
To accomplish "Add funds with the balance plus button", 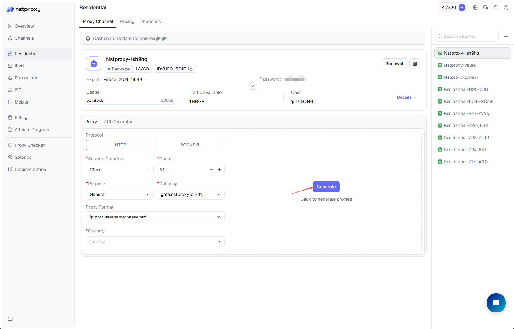I will pos(462,8).
